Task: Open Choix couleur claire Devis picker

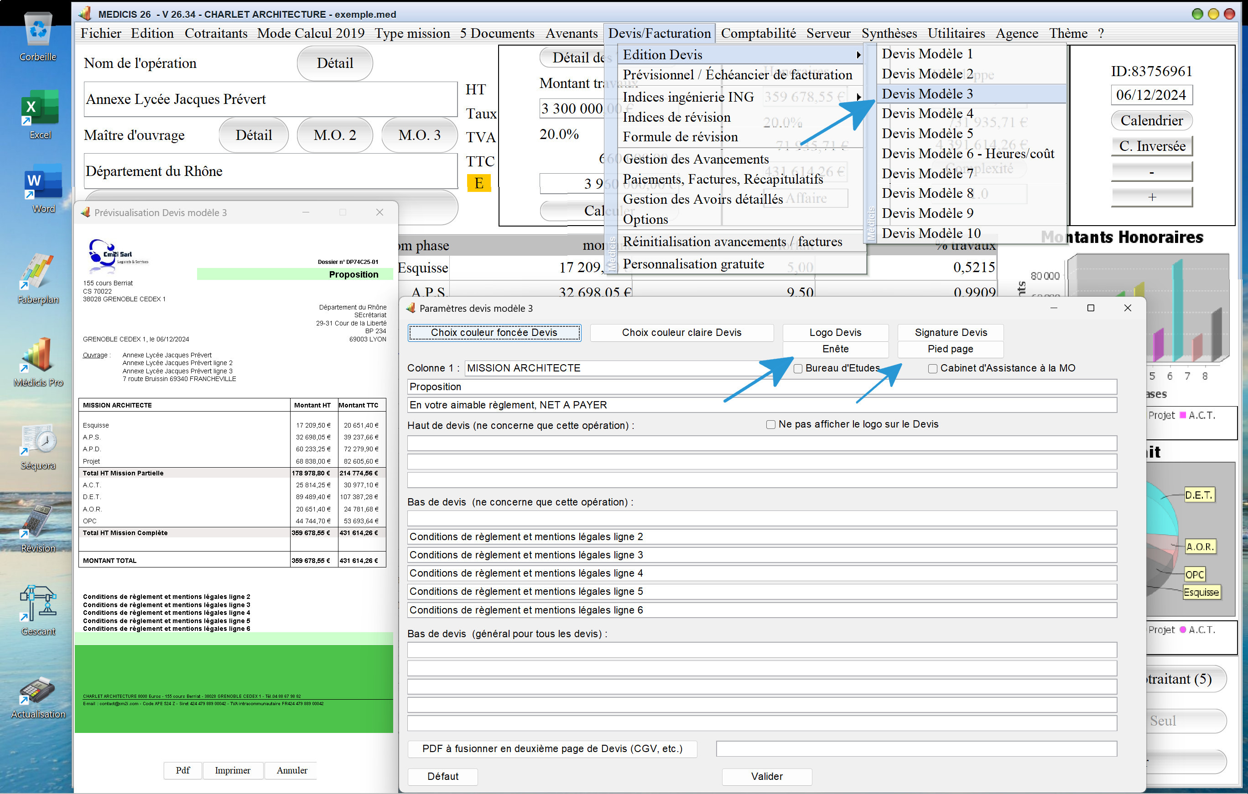Action: [x=681, y=333]
